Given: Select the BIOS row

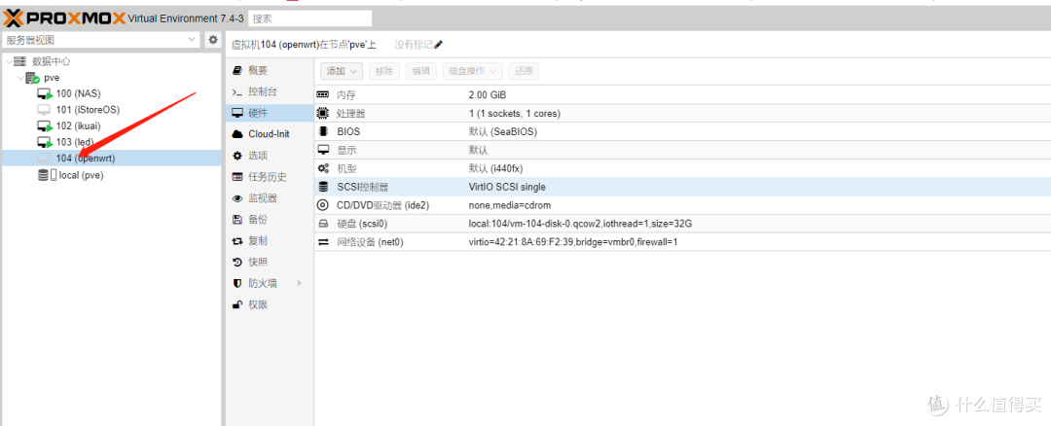Looking at the screenshot, I should [x=682, y=132].
